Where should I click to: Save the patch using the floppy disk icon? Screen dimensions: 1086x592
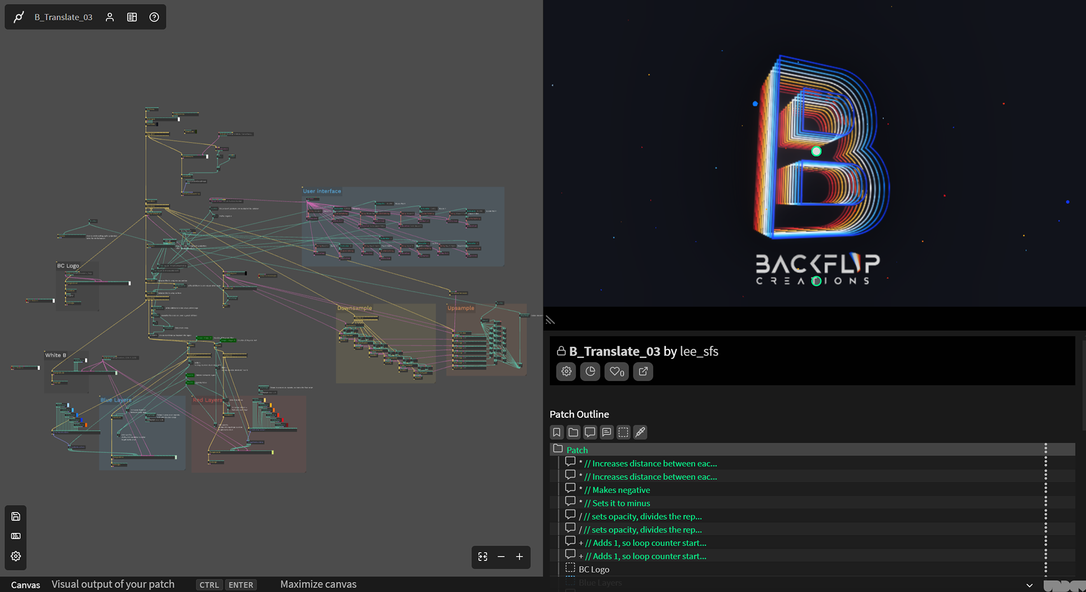pos(16,516)
